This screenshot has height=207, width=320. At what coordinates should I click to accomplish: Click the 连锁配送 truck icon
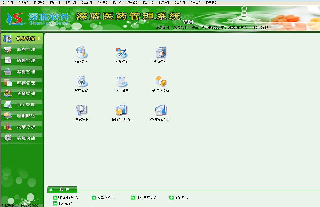[8, 116]
